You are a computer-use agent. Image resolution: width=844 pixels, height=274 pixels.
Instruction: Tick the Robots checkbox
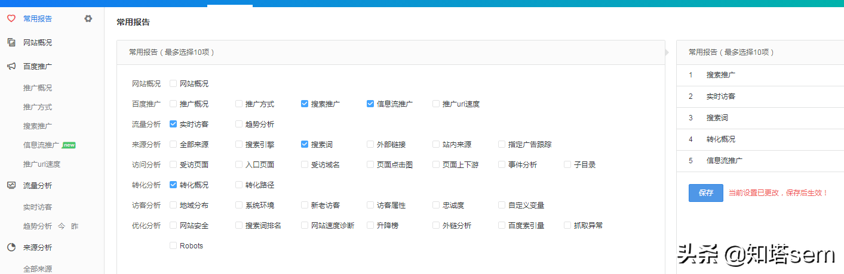point(173,245)
